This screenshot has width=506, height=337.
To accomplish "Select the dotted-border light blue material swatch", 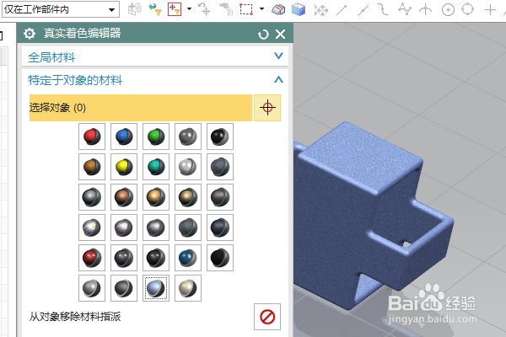I will [x=156, y=288].
